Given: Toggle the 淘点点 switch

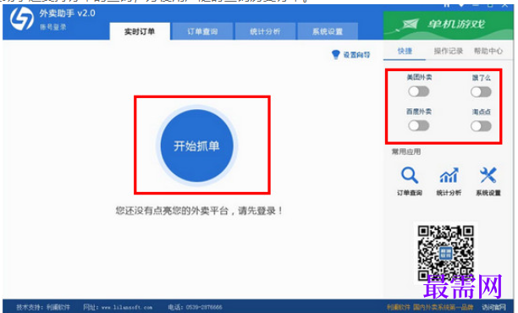Looking at the screenshot, I should pyautogui.click(x=481, y=126).
